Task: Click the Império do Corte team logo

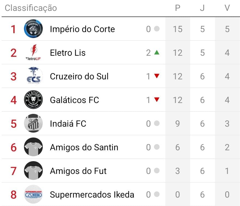Action: pyautogui.click(x=33, y=29)
